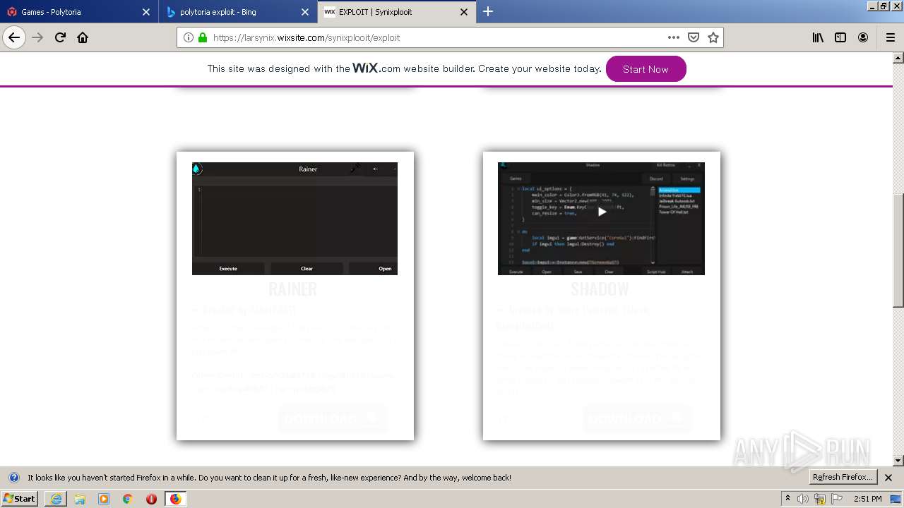This screenshot has width=904, height=508.
Task: Close the polytoria exploit - Bing tab
Action: click(305, 12)
